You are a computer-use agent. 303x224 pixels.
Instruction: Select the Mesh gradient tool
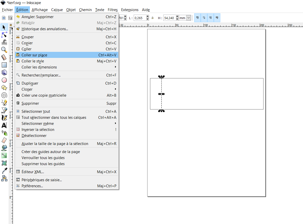(4, 163)
